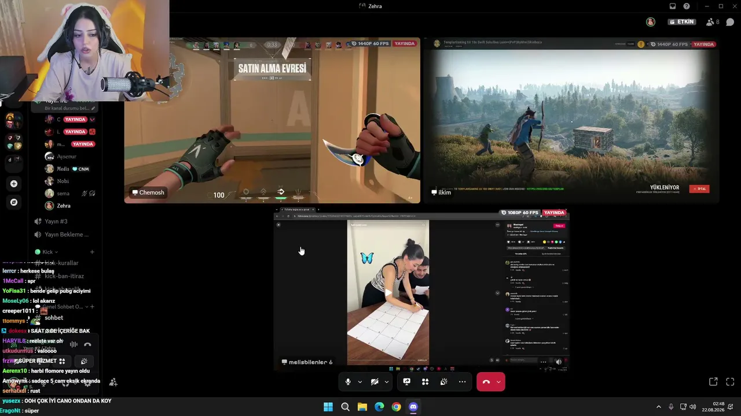Turn on the camera in the call bar

click(375, 382)
